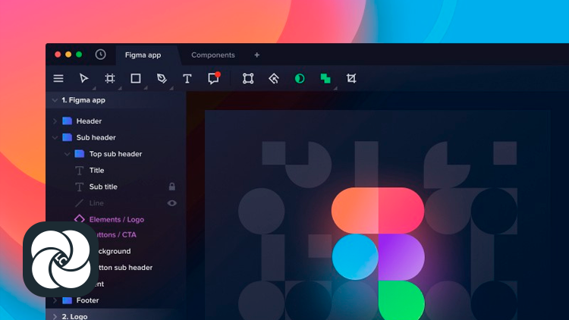
Task: Toggle the Mask half-circle icon
Action: click(x=300, y=78)
